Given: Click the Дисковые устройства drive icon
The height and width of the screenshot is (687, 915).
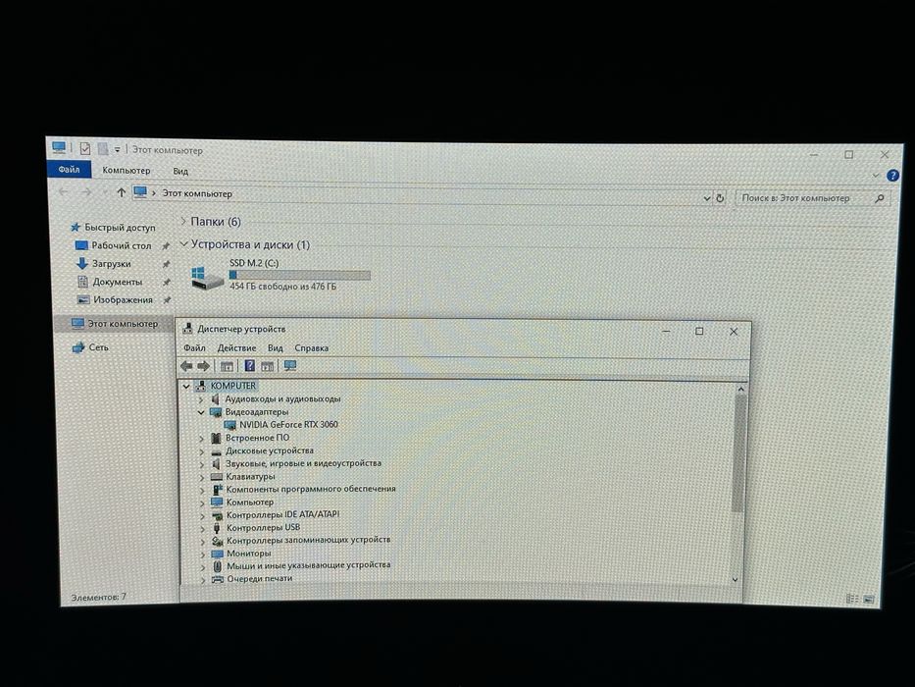Looking at the screenshot, I should coord(216,451).
